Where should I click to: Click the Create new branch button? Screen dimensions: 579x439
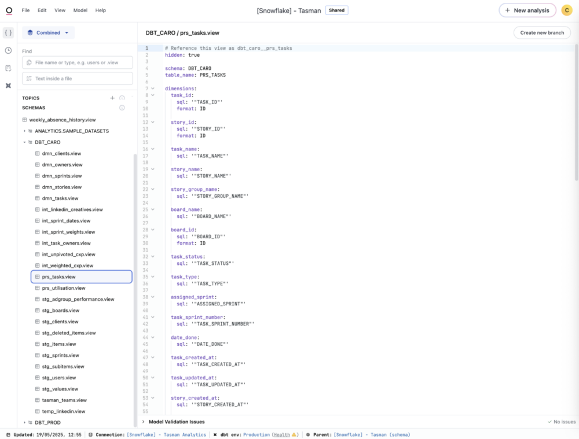coord(542,32)
